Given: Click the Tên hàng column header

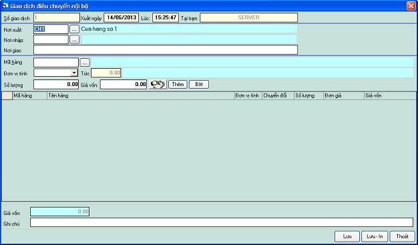Looking at the screenshot, I should pos(141,95).
